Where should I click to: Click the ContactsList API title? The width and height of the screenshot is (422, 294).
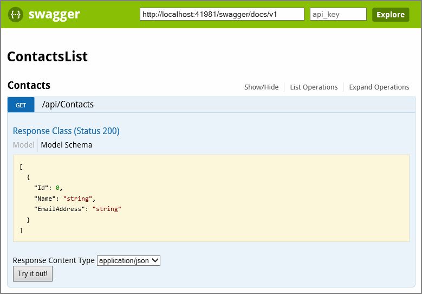click(47, 56)
